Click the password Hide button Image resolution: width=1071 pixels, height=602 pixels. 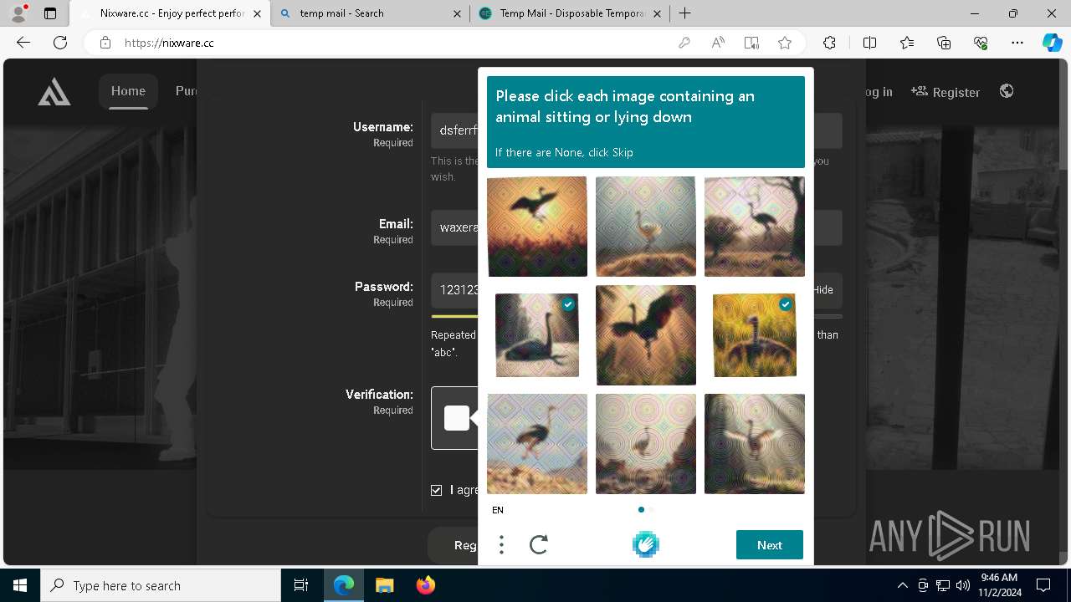[x=823, y=290]
